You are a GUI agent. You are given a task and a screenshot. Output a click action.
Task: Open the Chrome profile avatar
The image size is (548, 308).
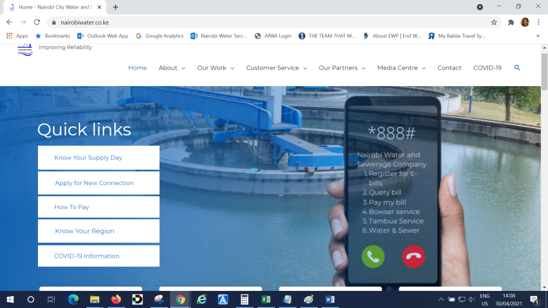point(525,22)
